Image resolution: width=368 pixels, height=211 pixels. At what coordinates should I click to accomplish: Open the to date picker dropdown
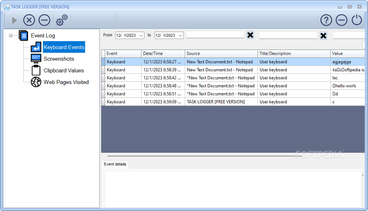pyautogui.click(x=180, y=35)
